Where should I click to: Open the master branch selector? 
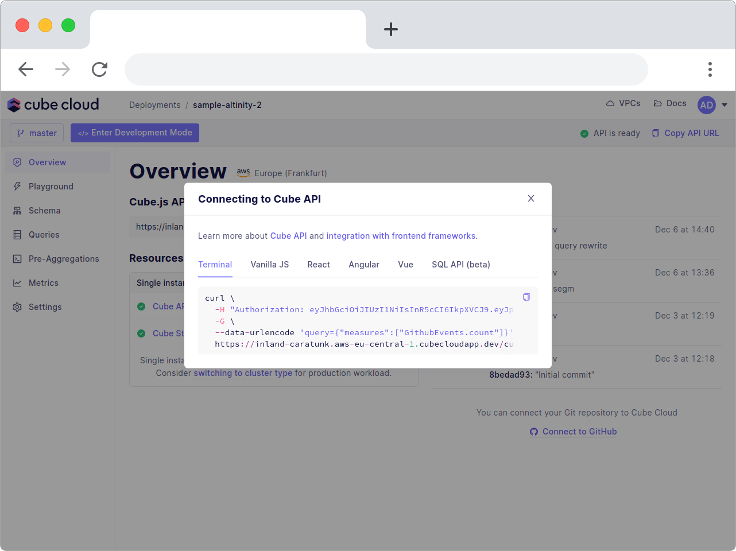pyautogui.click(x=37, y=133)
